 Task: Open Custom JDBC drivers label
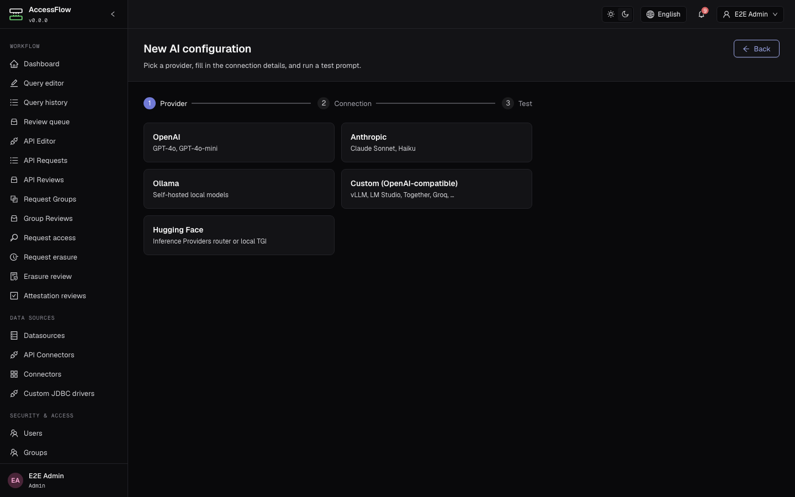59,394
